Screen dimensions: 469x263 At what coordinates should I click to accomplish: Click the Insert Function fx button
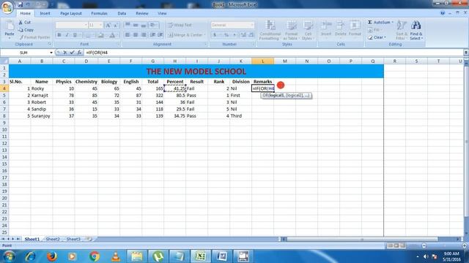pyautogui.click(x=79, y=53)
